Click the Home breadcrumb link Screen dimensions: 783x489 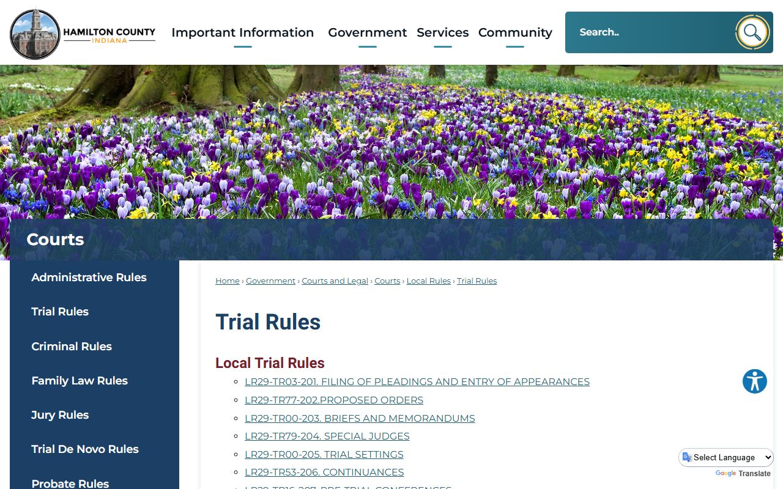coord(228,281)
